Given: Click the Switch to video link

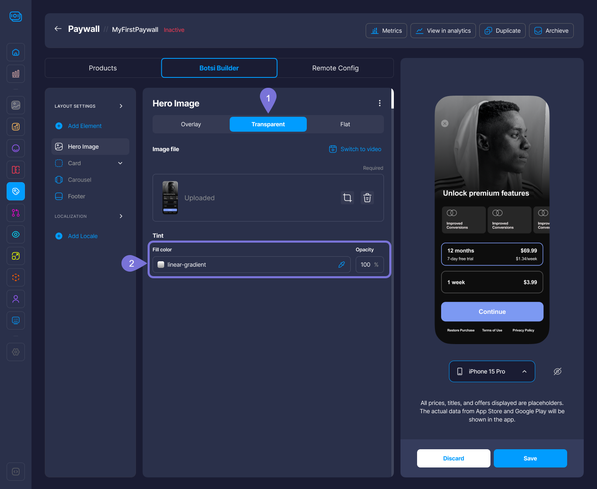Looking at the screenshot, I should coord(355,149).
